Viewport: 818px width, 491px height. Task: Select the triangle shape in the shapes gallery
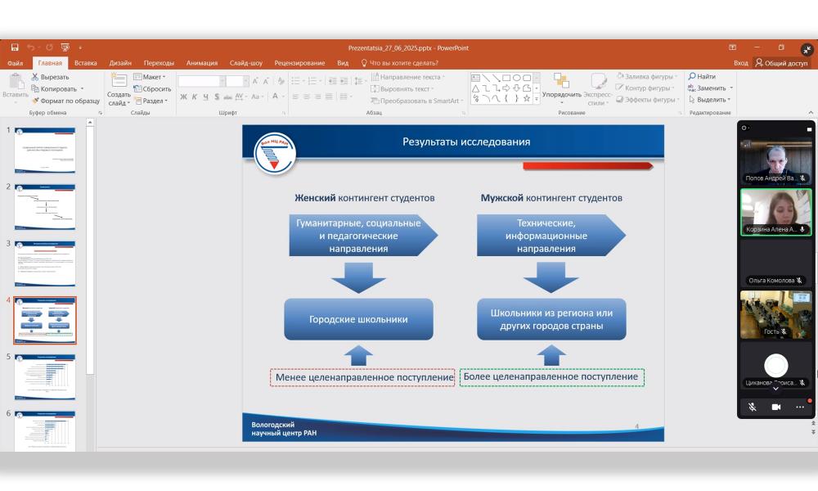(x=475, y=88)
